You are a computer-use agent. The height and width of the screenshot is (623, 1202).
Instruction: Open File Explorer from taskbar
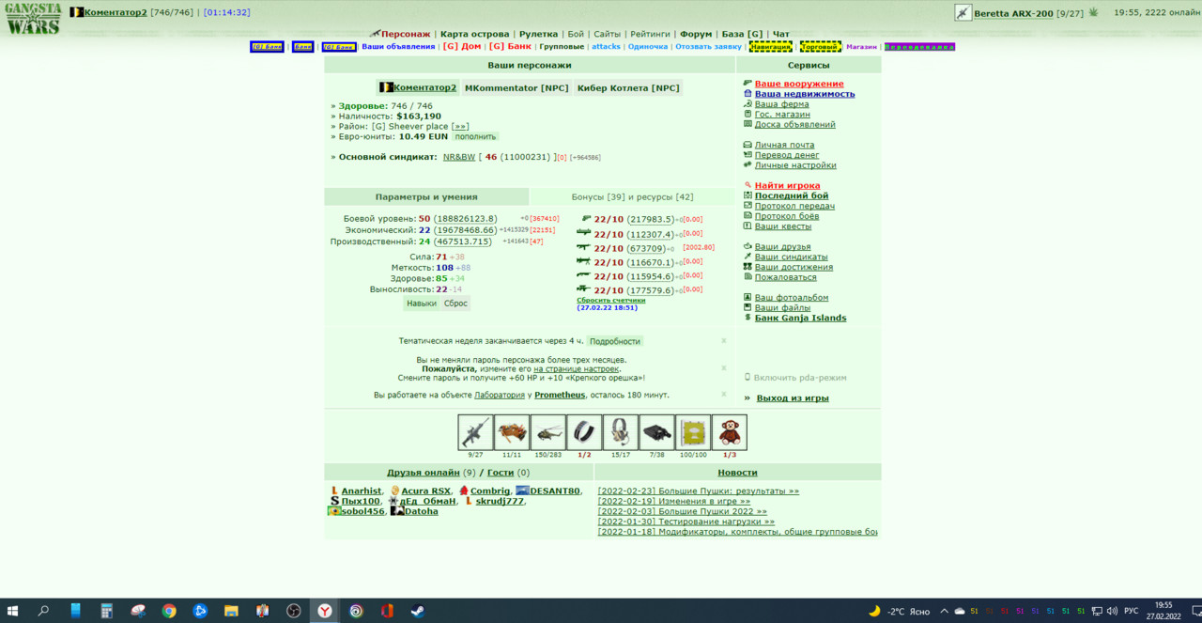[x=231, y=611]
